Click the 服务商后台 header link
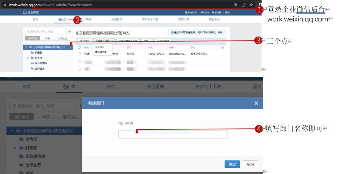Viewport: 349px width, 174px height. tap(191, 12)
